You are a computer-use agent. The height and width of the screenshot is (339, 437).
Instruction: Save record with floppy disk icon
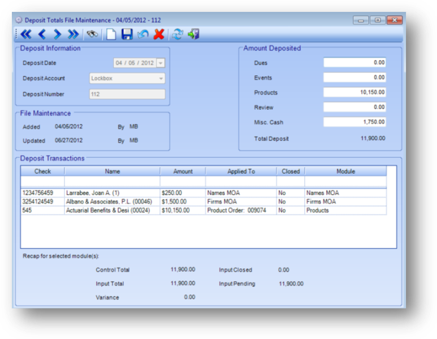127,35
